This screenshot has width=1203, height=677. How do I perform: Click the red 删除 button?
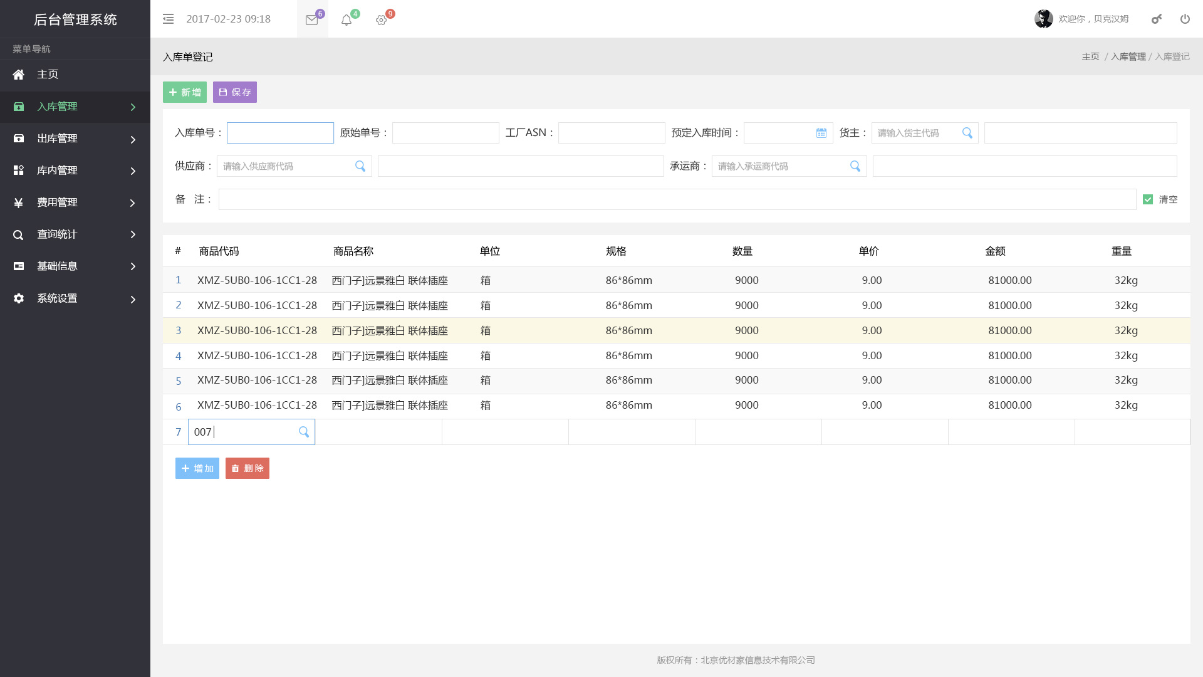(x=247, y=468)
